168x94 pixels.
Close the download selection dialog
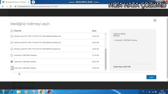[155, 20]
